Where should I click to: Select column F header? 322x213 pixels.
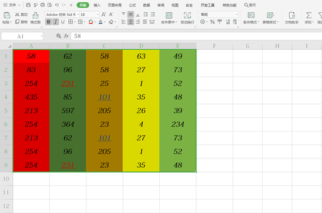[x=214, y=46]
